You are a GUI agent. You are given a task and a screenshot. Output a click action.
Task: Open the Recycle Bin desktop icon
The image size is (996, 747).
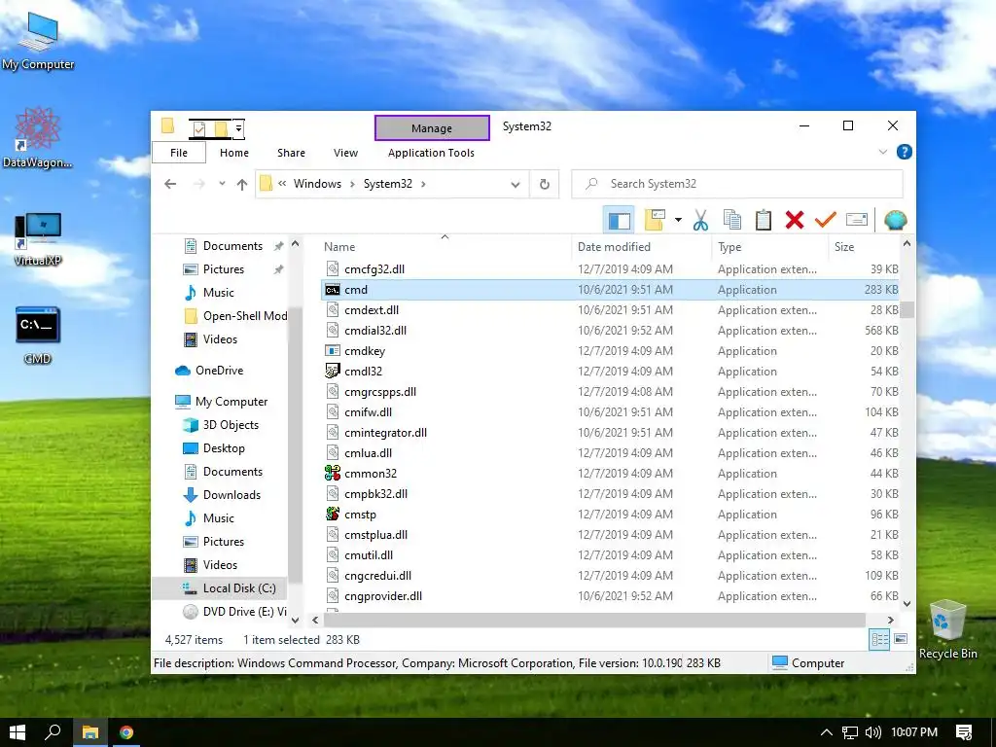coord(947,629)
